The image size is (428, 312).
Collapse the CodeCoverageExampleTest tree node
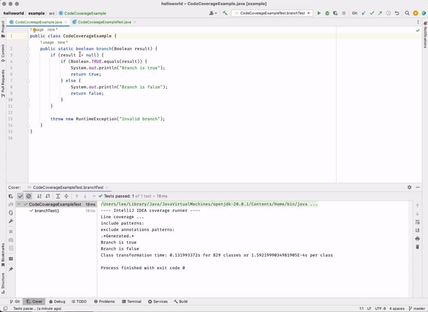[x=19, y=205]
